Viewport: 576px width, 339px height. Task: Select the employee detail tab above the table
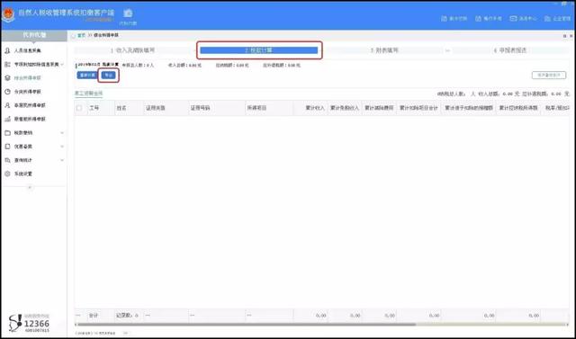pos(88,94)
